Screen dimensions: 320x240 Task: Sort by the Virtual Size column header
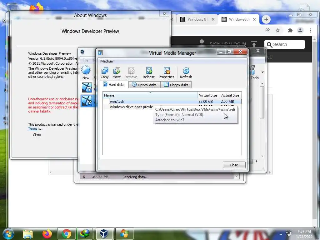(208, 95)
